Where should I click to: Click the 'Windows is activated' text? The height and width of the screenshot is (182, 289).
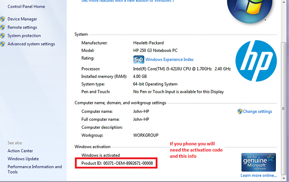coord(101,155)
